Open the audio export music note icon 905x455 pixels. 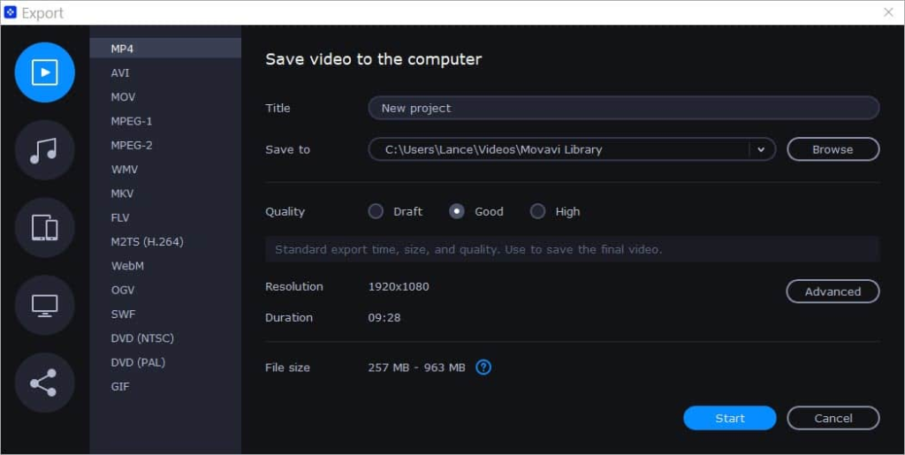[44, 150]
